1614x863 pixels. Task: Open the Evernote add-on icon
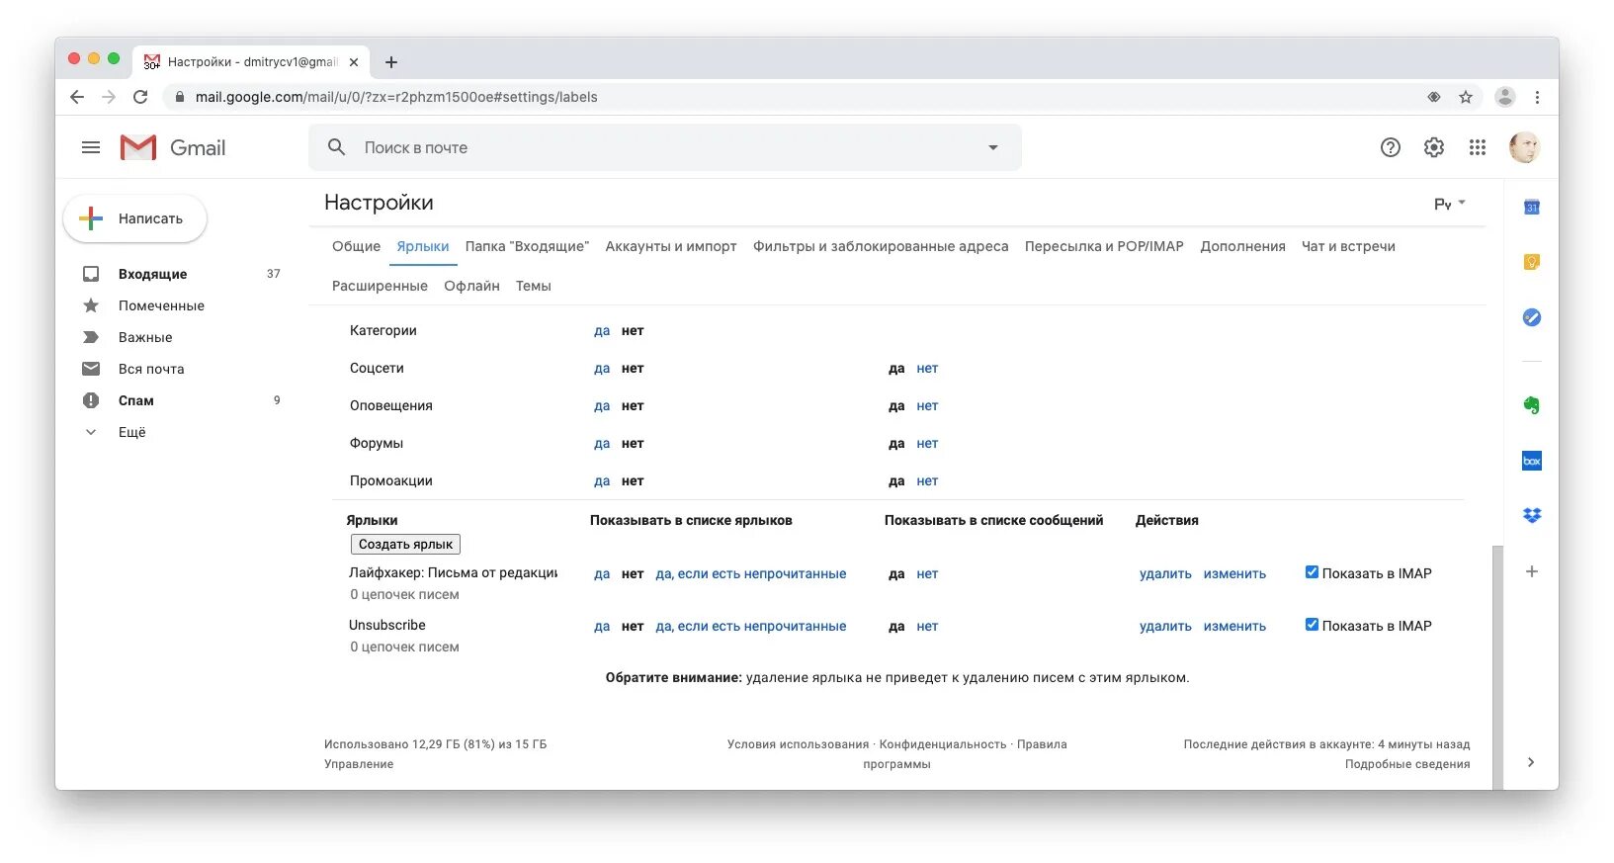pos(1532,405)
